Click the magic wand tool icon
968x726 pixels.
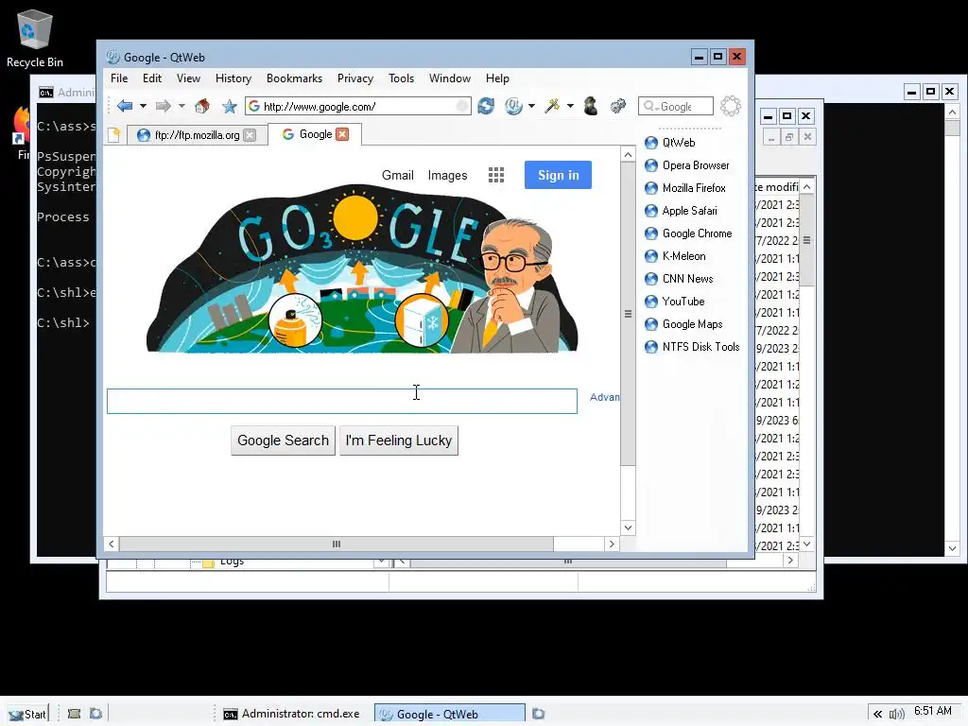point(552,106)
